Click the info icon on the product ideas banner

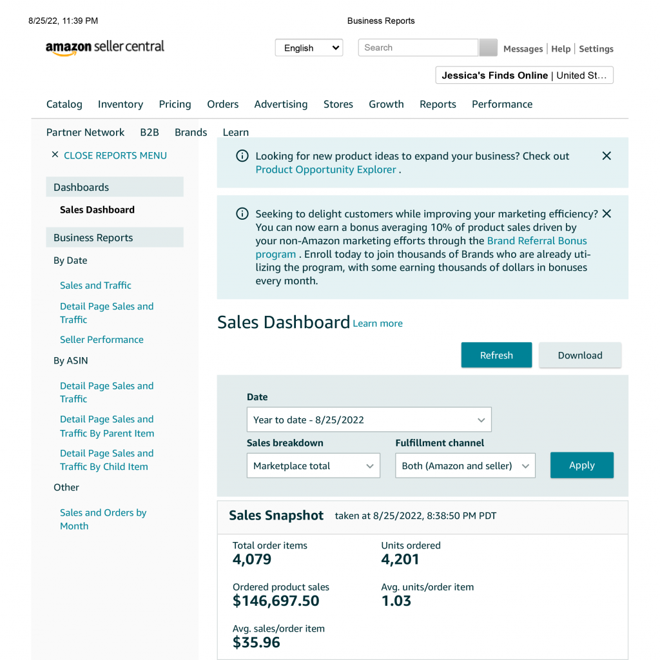point(242,156)
